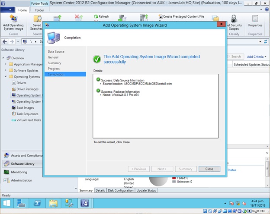Click Close button in the wizard
The image size is (270, 214).
209,169
